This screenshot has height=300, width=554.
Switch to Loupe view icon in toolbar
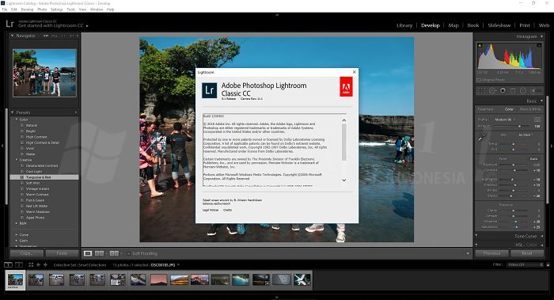pyautogui.click(x=88, y=253)
